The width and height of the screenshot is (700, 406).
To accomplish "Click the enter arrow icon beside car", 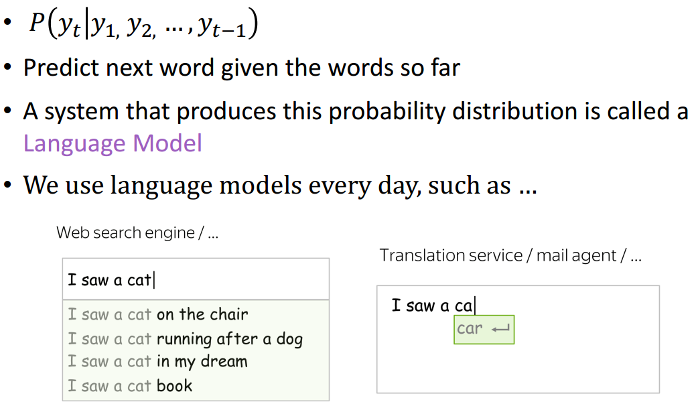I will click(x=500, y=329).
